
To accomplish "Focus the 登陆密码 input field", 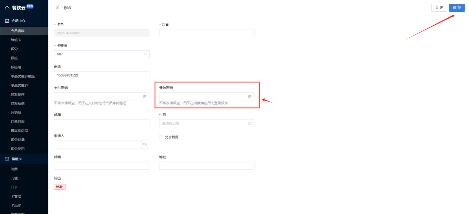I will (x=207, y=96).
